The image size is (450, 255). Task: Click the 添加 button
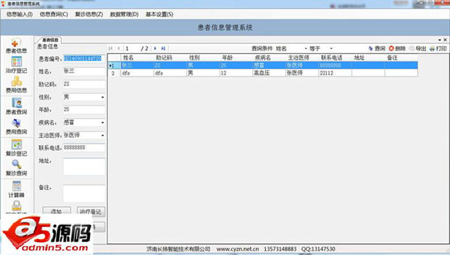pyautogui.click(x=57, y=211)
